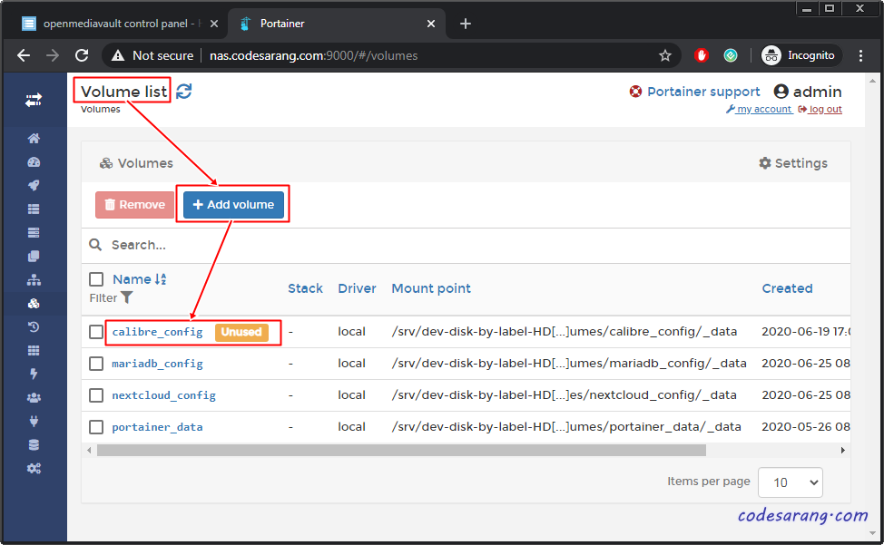Click the page's vertical scrollbar down arrow
The height and width of the screenshot is (545, 884).
(x=873, y=532)
